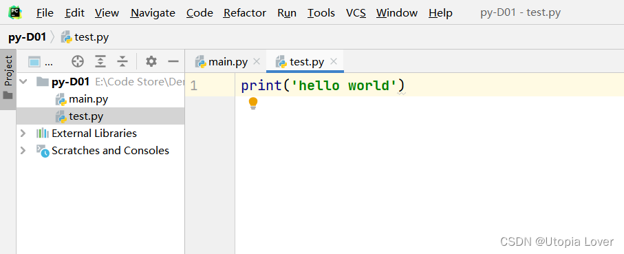Expand the Scratches and Consoles node
624x254 pixels.
23,151
